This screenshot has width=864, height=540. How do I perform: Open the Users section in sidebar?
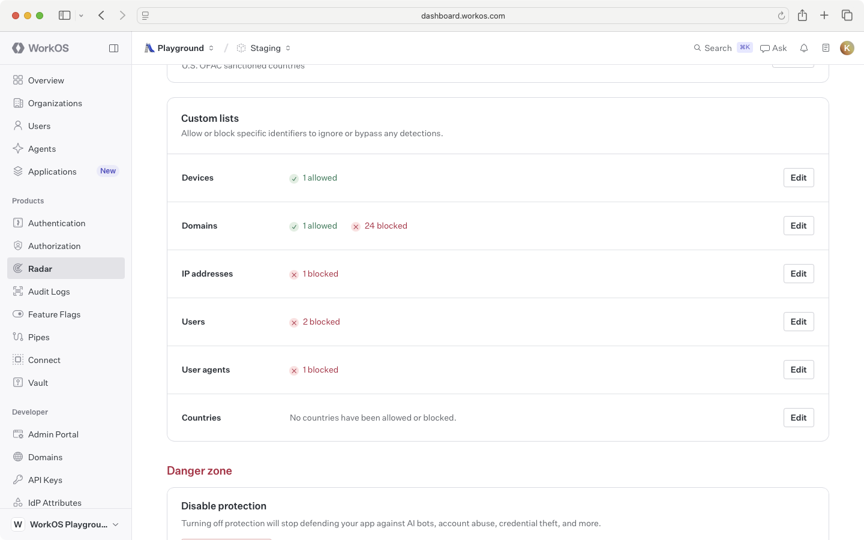pos(66,126)
